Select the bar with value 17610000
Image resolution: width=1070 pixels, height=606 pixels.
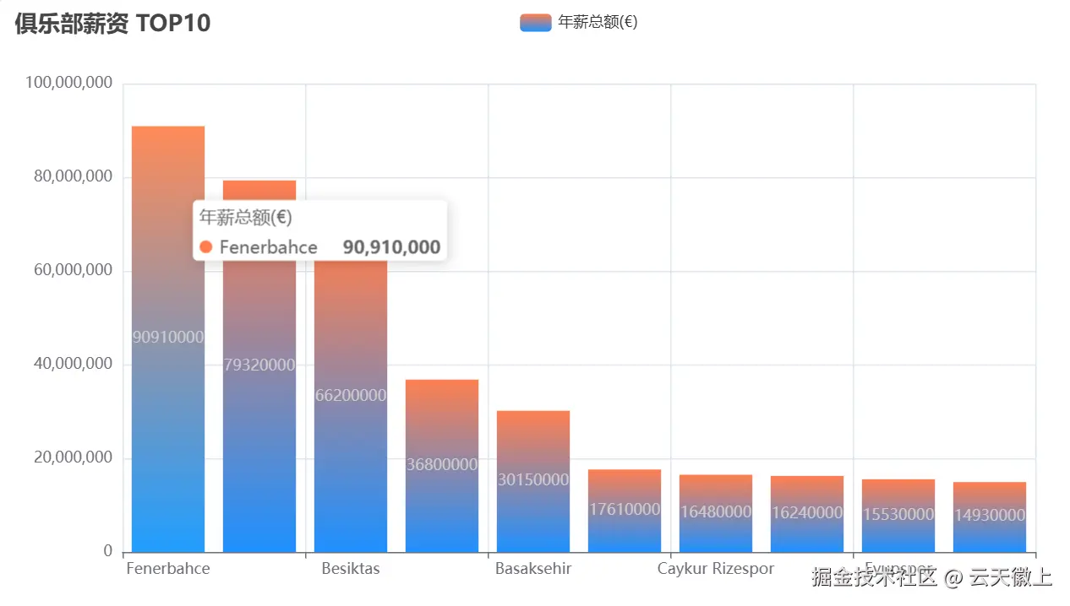(x=625, y=511)
